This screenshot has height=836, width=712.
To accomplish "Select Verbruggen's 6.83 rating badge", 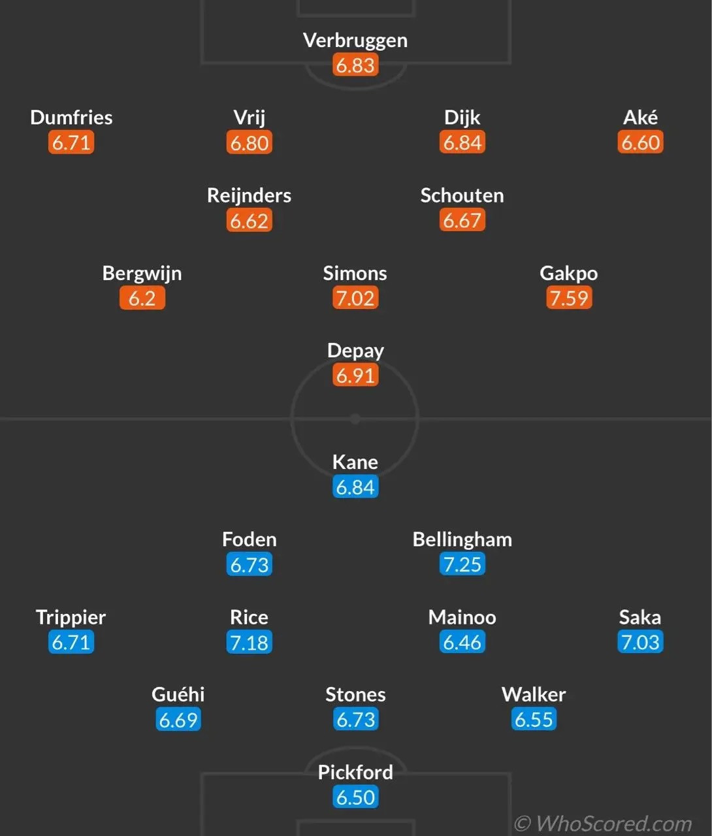I will (x=355, y=65).
